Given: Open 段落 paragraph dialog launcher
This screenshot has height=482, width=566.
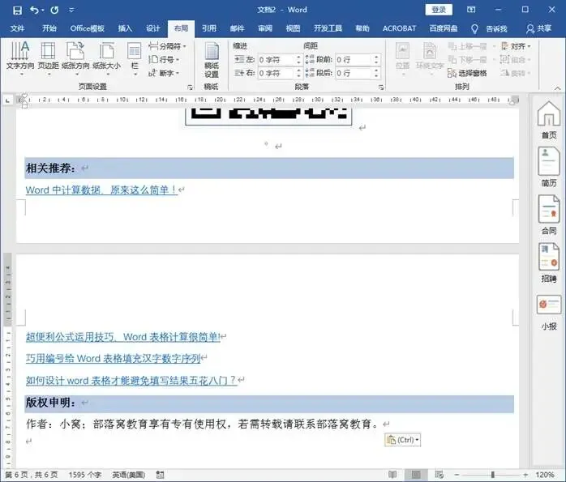Looking at the screenshot, I should (381, 87).
